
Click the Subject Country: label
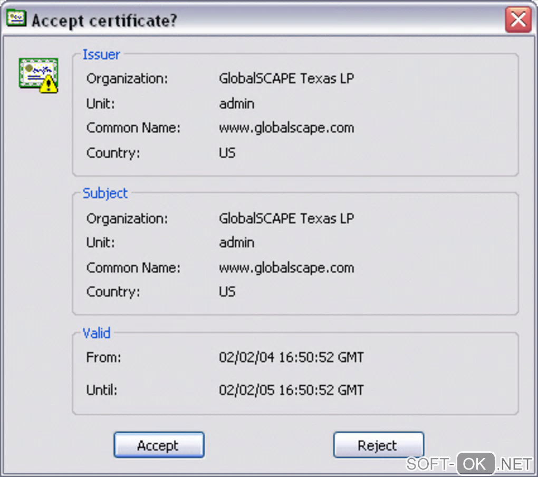pyautogui.click(x=113, y=292)
